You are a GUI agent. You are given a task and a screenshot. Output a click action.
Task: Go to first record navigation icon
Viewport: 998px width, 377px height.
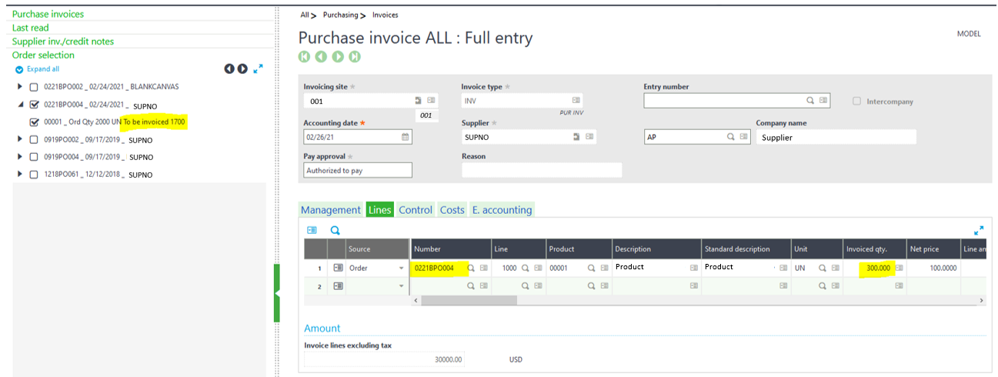pyautogui.click(x=304, y=57)
